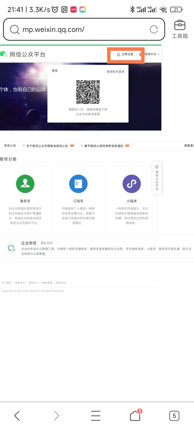Tap the Wi-Fi status icon
194x429 pixels.
click(x=163, y=10)
